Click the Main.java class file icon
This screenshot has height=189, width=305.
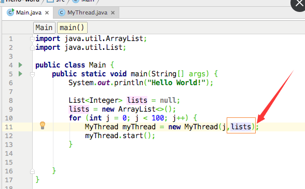tap(10, 12)
